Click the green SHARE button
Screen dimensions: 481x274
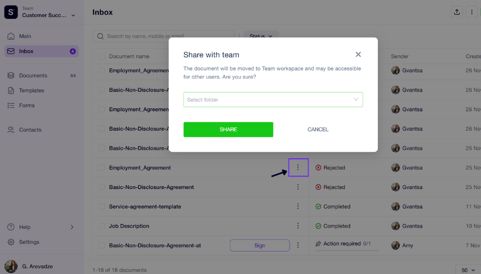coord(228,129)
